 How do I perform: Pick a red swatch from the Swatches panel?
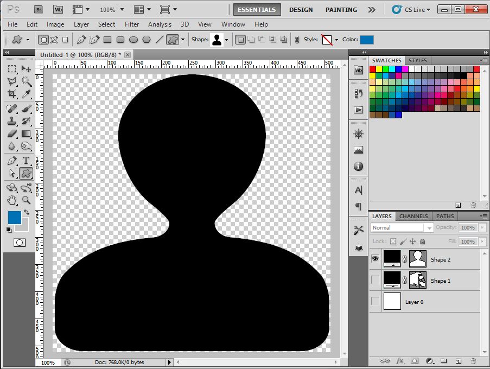point(372,69)
